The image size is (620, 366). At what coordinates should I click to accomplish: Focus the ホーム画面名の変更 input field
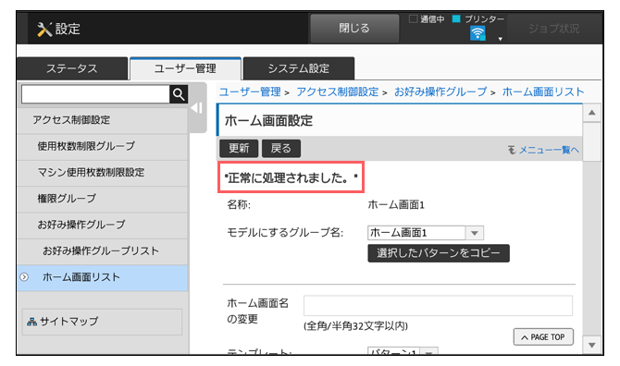tap(438, 306)
